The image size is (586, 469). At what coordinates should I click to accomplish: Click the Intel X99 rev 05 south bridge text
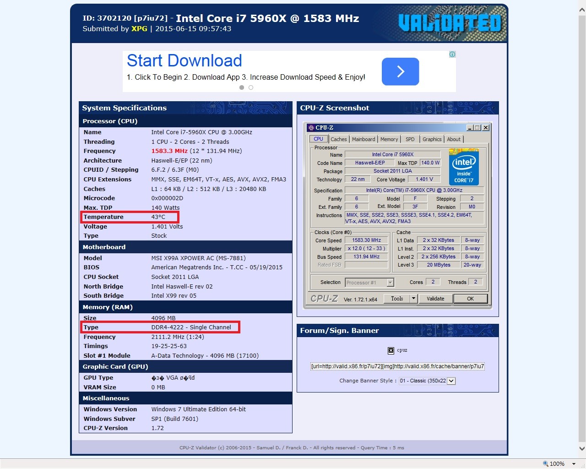click(174, 295)
